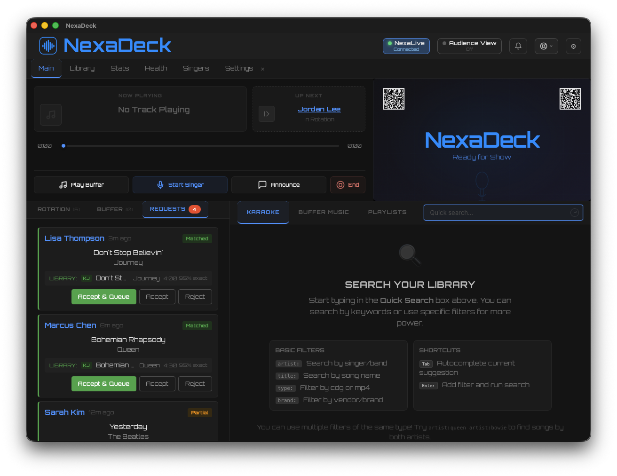Switch to the Requests queue tab
The width and height of the screenshot is (617, 476).
coord(175,209)
